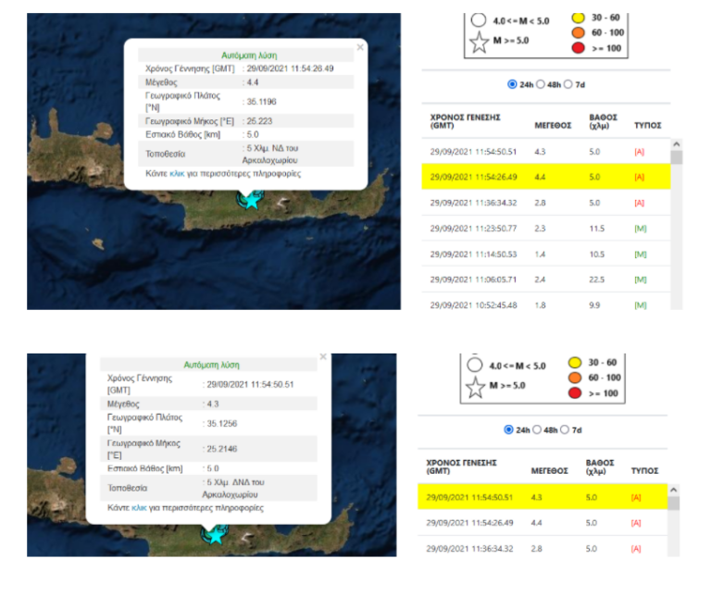Screen dimensions: 711x596
Task: Close the popup showing magnitude 4.4
Action: [358, 45]
